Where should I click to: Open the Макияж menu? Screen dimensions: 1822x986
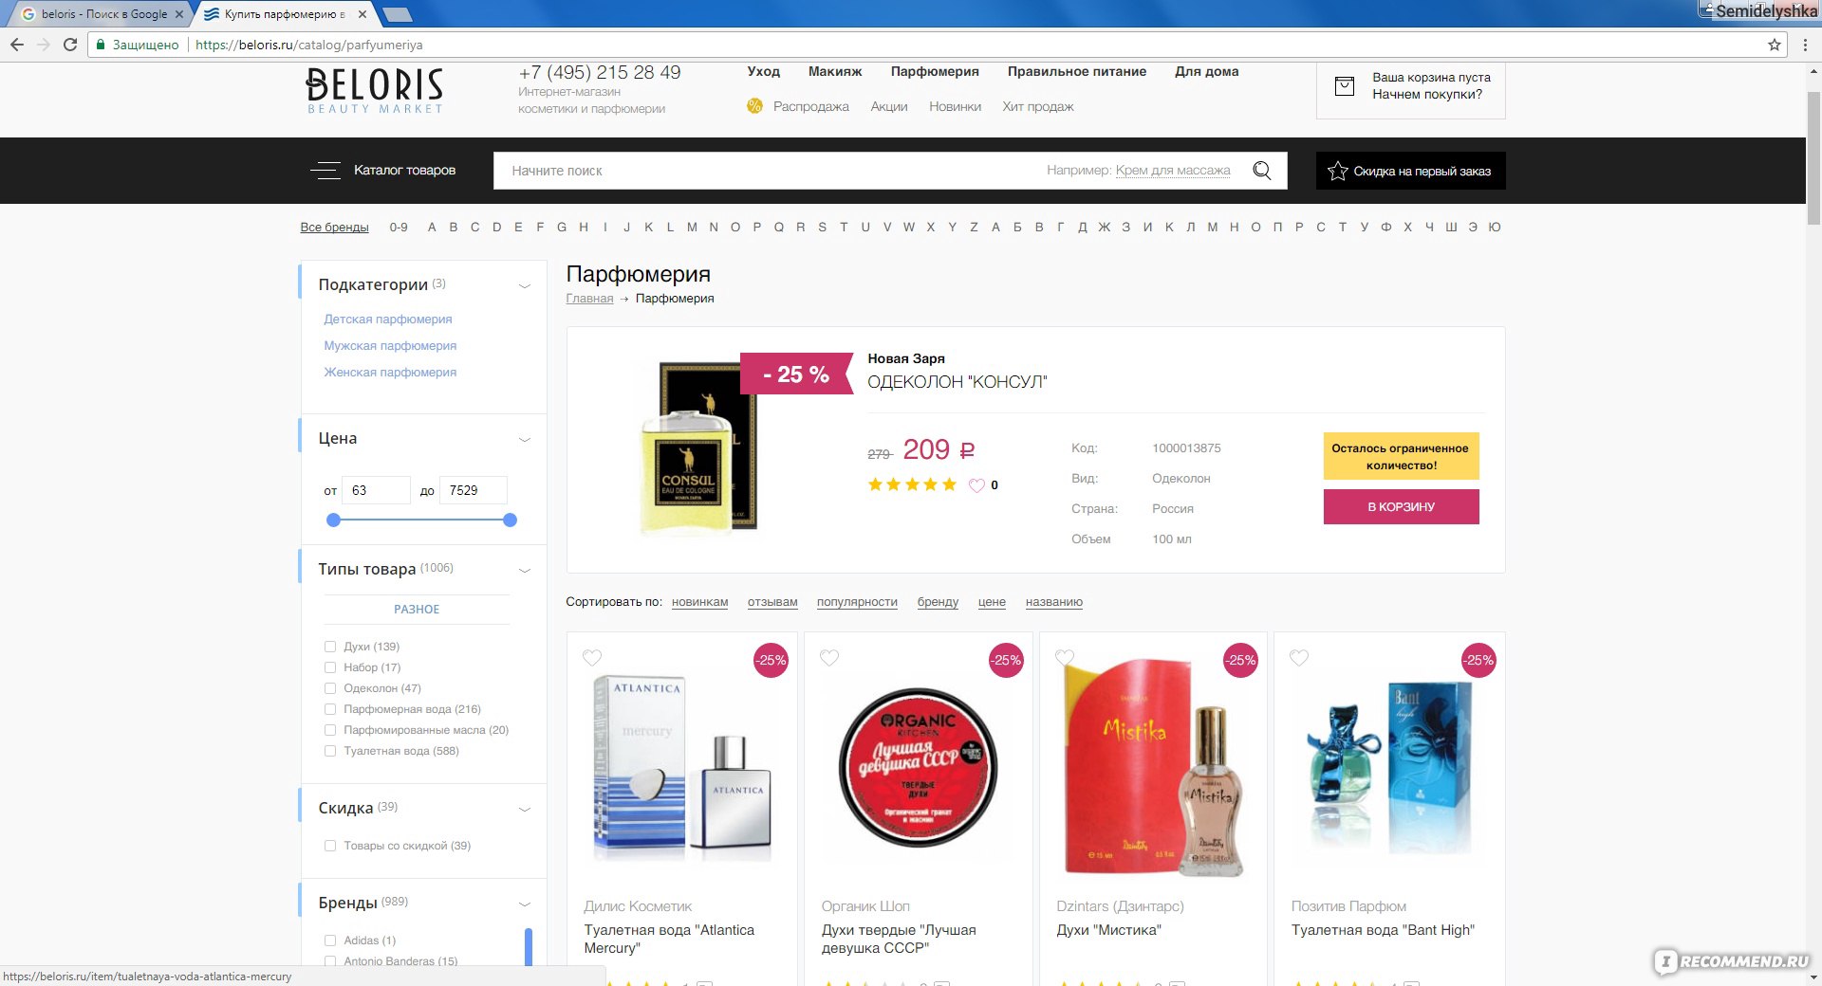pos(835,71)
